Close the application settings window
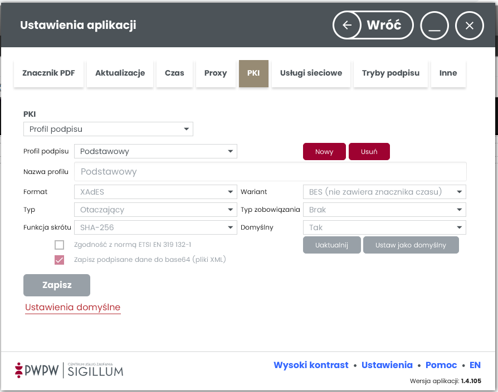498x392 pixels. pyautogui.click(x=469, y=26)
